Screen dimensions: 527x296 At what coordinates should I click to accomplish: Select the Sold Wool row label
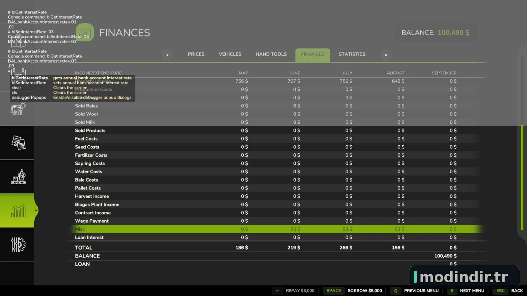click(86, 114)
